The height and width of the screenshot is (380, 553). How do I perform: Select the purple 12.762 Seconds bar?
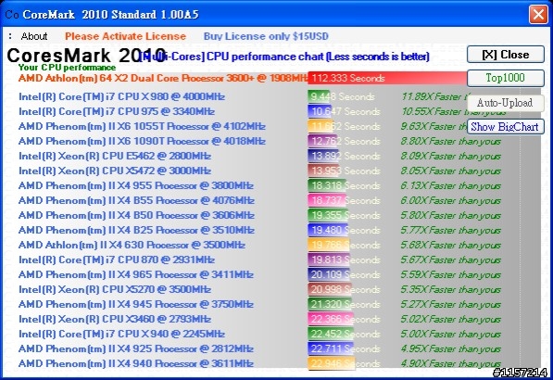coord(322,141)
